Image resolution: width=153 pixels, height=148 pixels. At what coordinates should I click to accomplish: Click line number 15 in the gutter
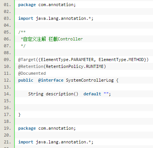pos(7,101)
